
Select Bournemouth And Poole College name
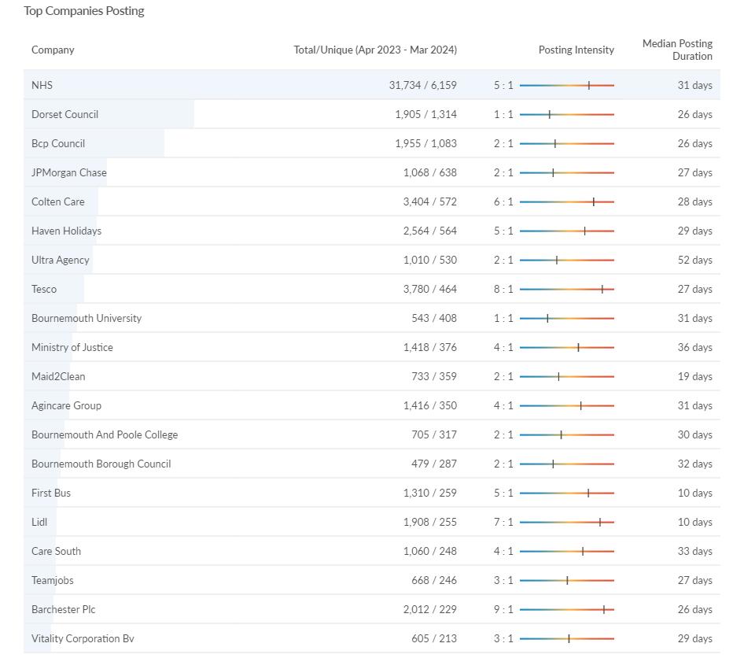click(x=105, y=435)
